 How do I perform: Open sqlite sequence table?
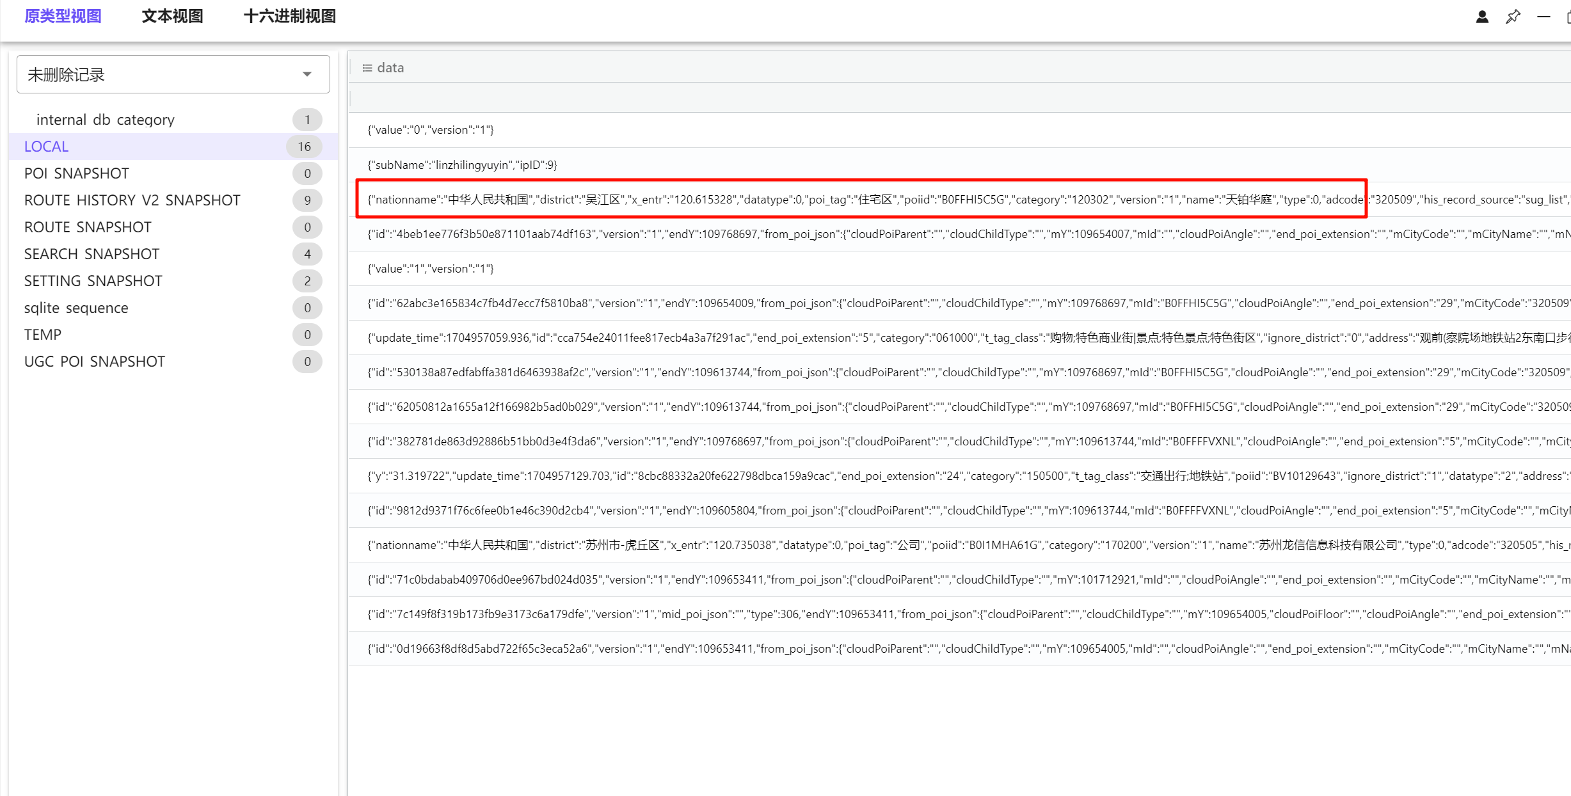click(76, 308)
